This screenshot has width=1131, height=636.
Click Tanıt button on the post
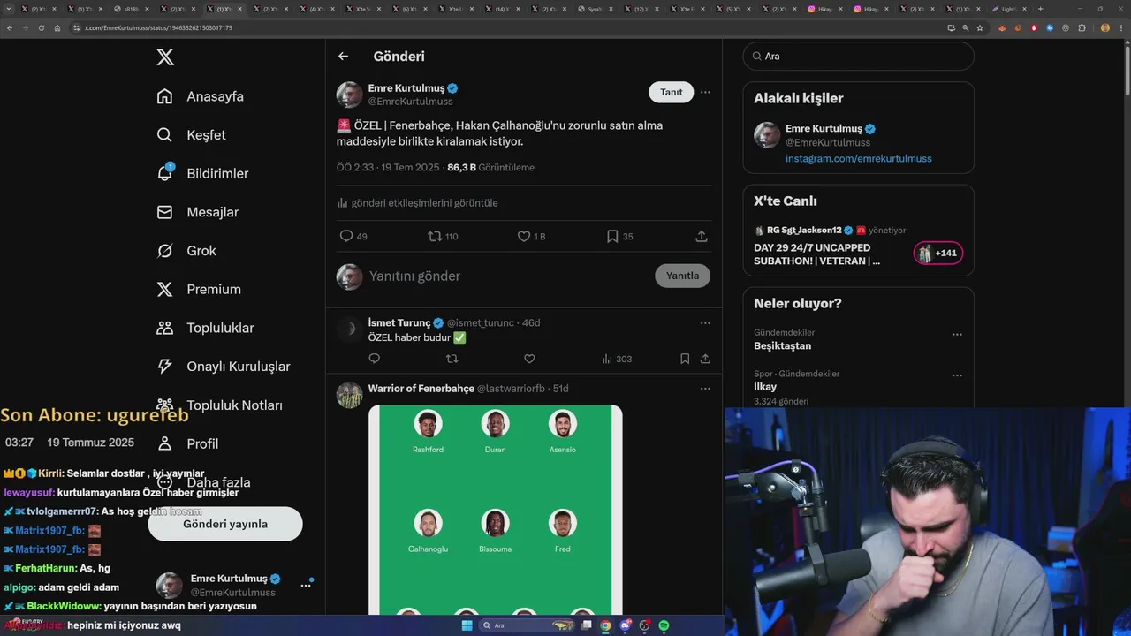click(x=672, y=92)
